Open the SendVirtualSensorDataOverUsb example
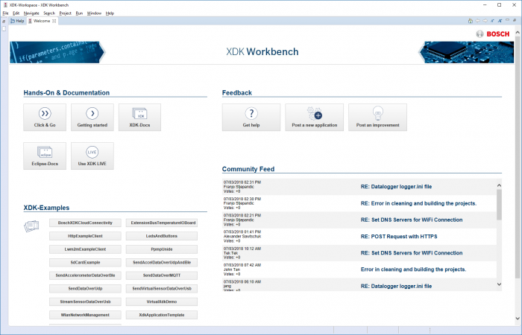 162,289
